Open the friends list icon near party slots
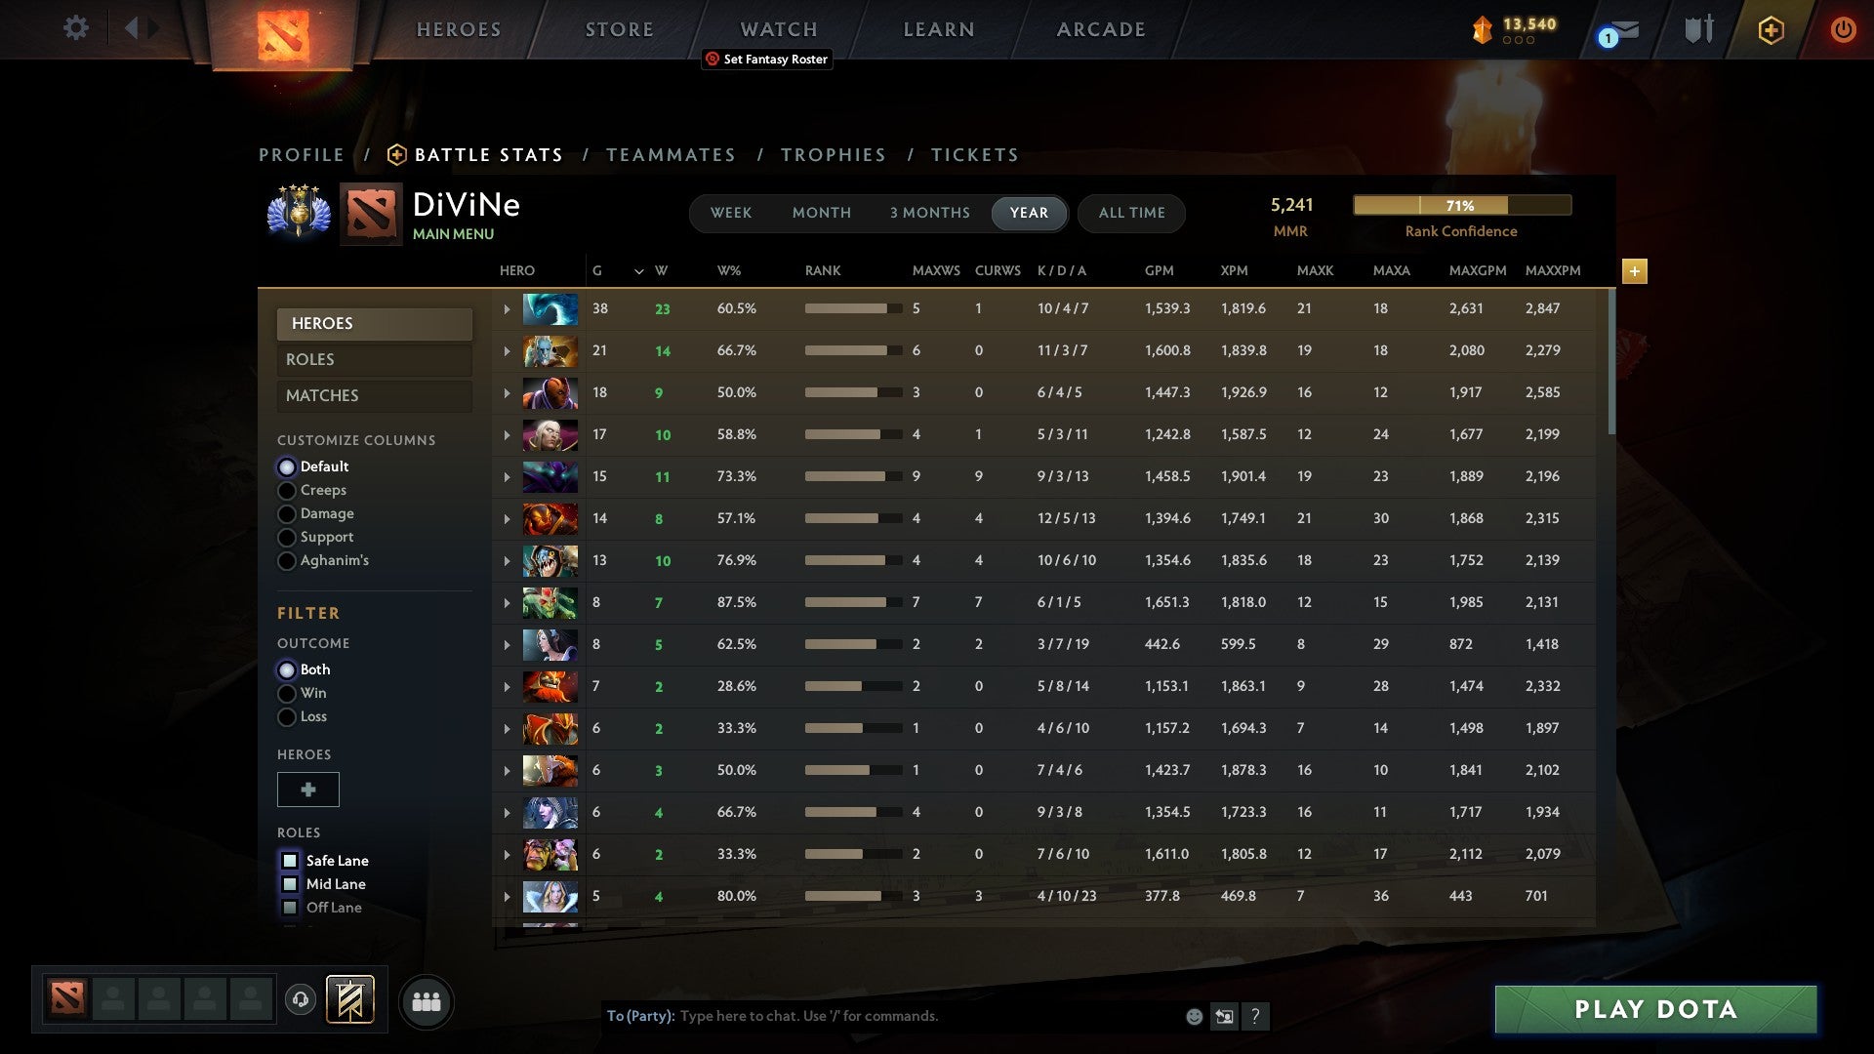 tap(426, 1001)
